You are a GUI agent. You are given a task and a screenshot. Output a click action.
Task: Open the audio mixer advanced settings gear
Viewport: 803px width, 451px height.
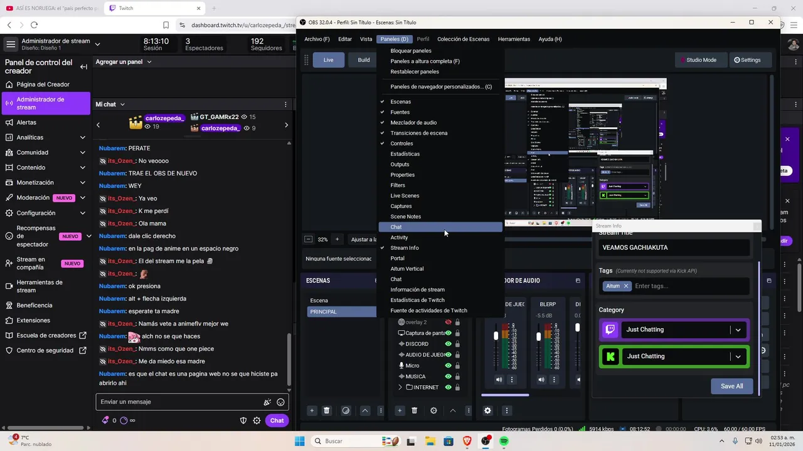(487, 411)
